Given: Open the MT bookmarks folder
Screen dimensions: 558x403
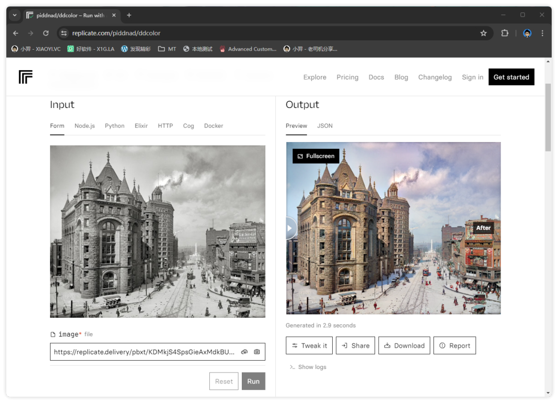Looking at the screenshot, I should coord(167,49).
